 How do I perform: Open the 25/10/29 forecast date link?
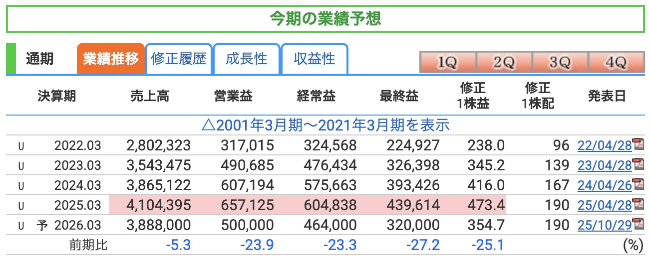click(x=604, y=225)
